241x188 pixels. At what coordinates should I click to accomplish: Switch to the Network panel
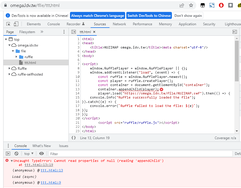point(119,24)
